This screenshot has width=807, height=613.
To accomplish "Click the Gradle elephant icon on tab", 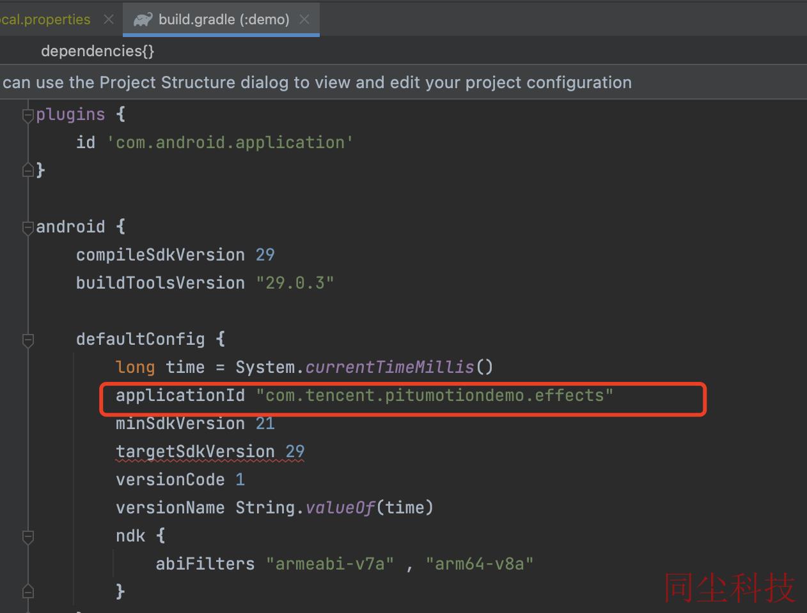I will (x=143, y=20).
